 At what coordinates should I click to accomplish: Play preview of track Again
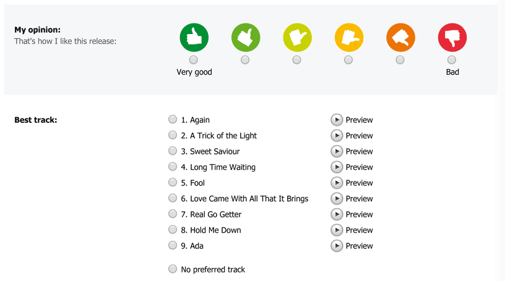point(337,120)
